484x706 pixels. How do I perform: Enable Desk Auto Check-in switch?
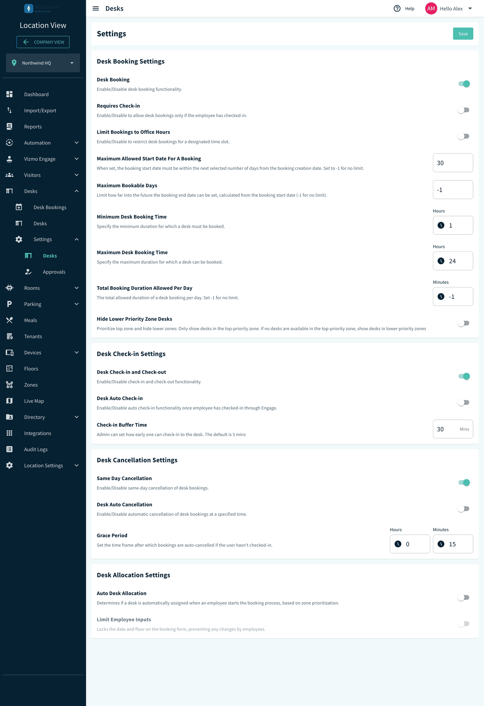click(x=464, y=402)
